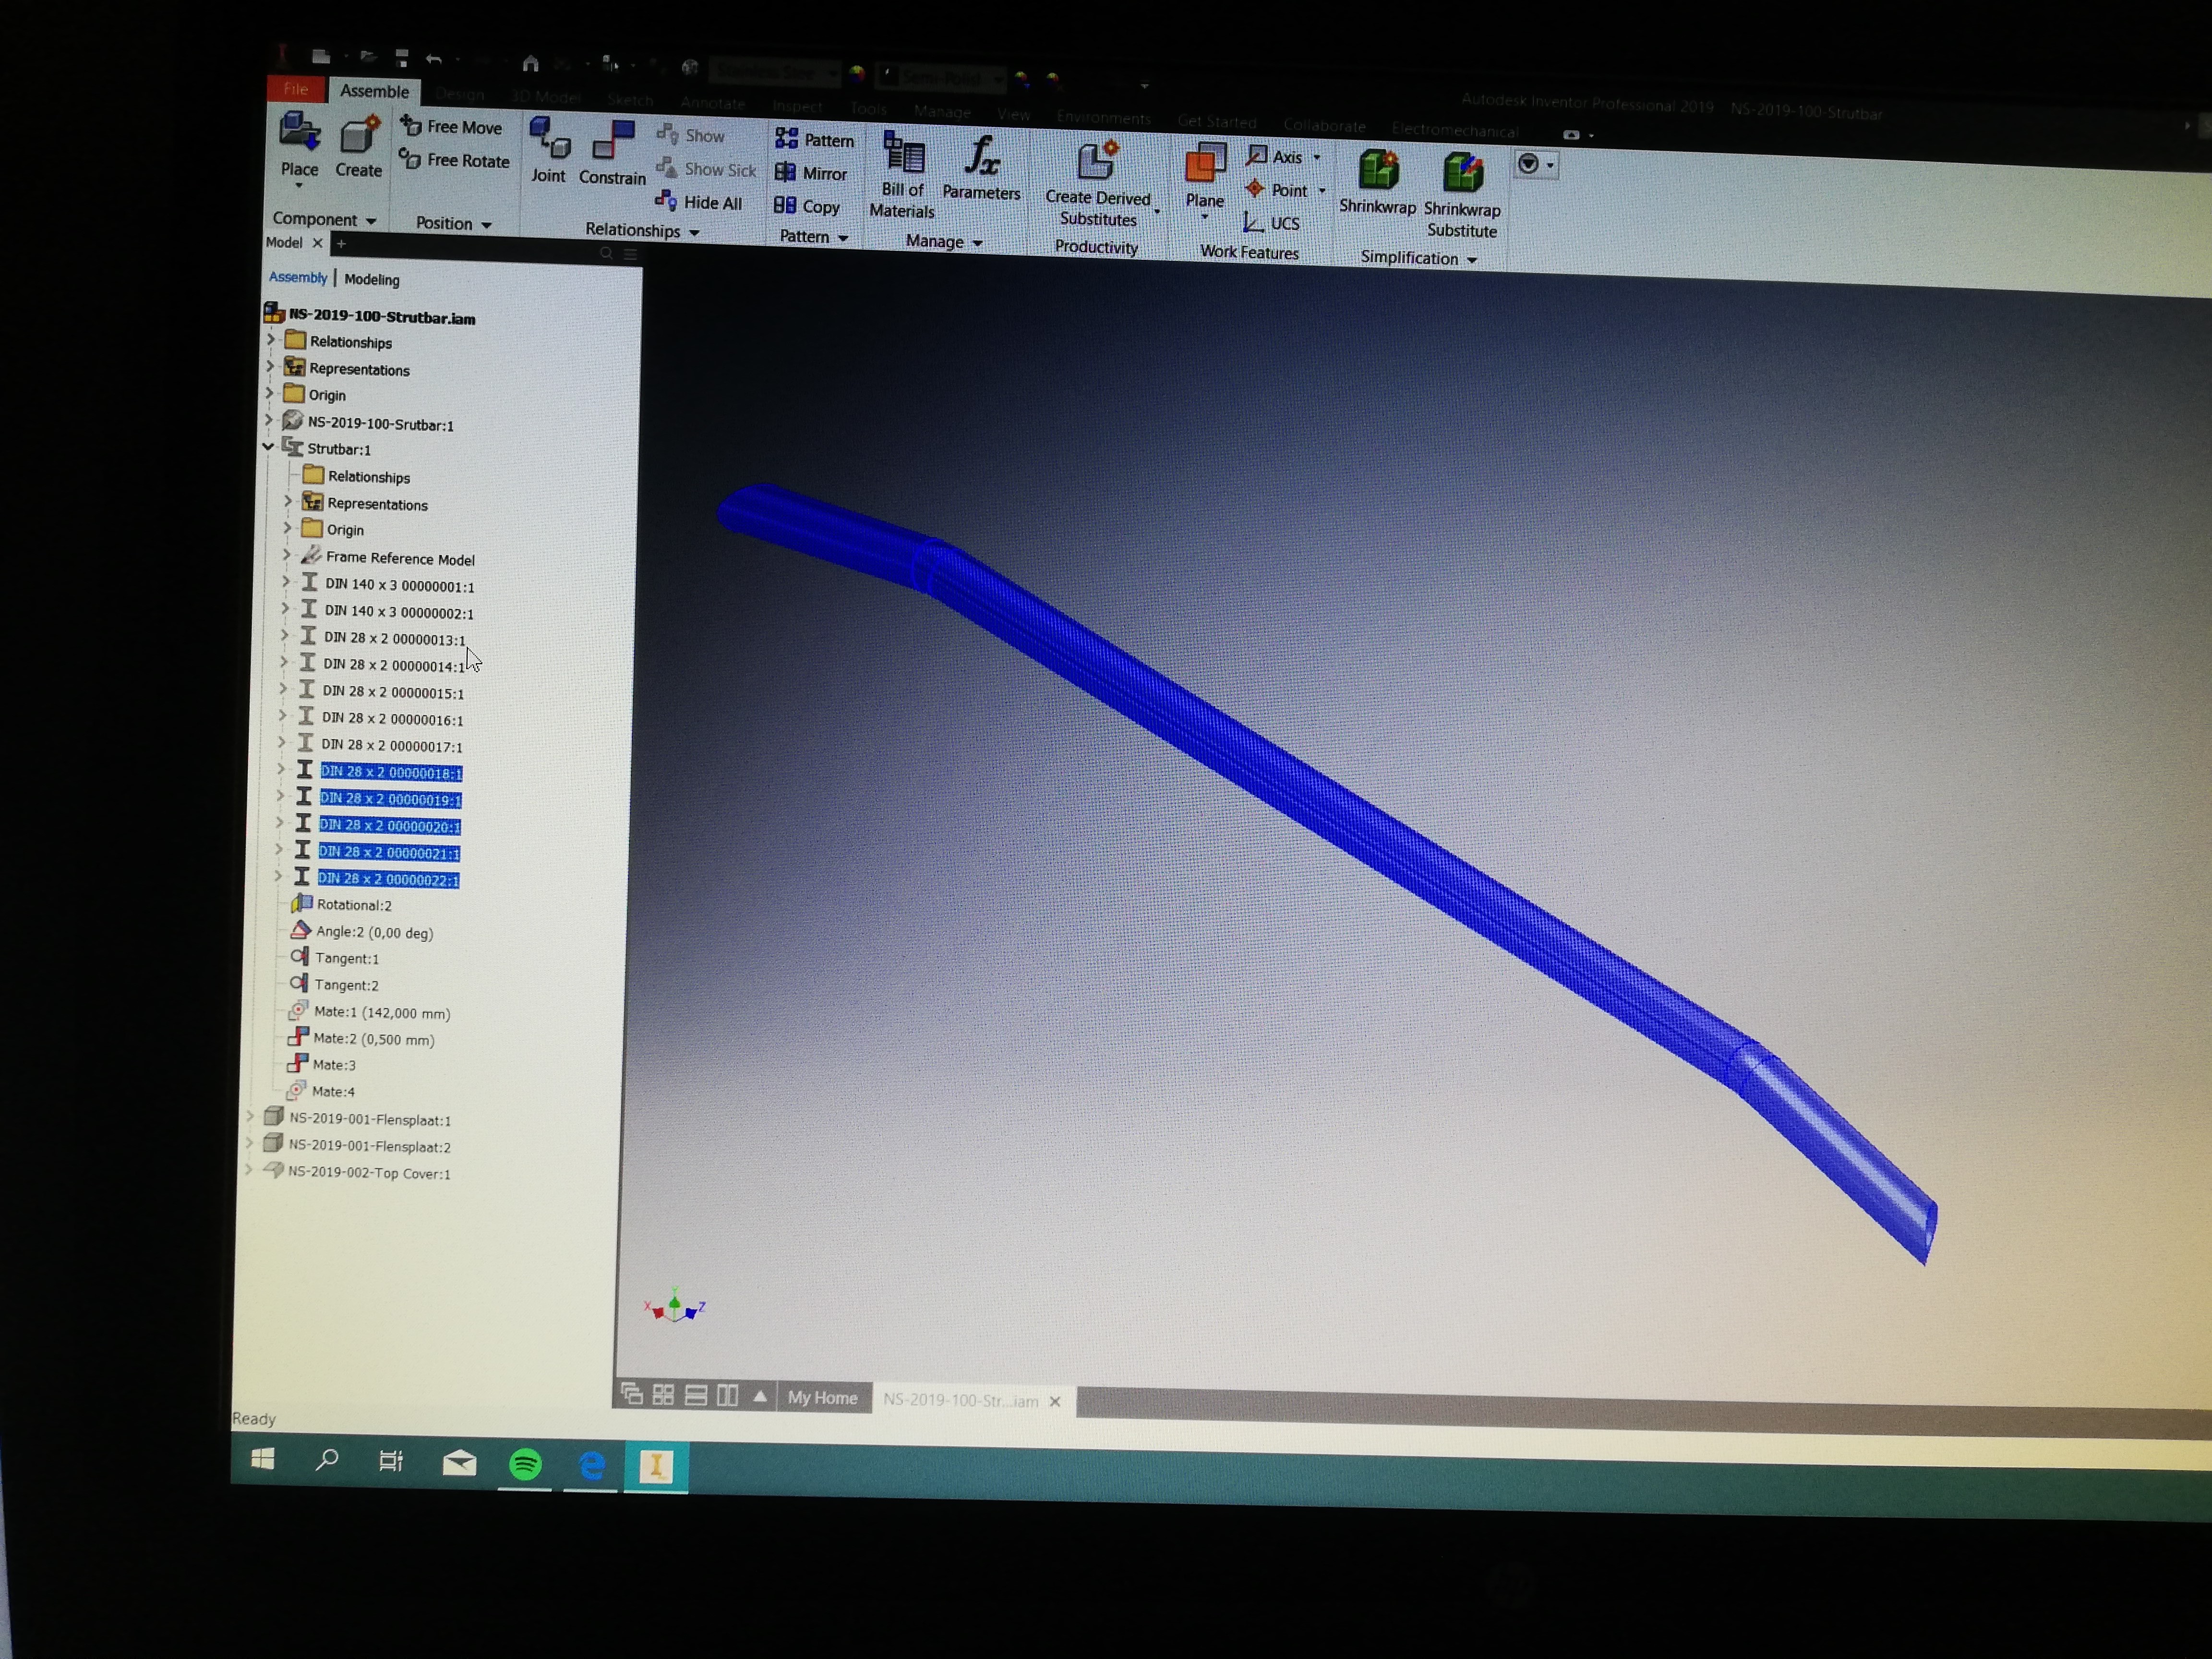Click the XYZ axis triad indicator

coord(675,1306)
